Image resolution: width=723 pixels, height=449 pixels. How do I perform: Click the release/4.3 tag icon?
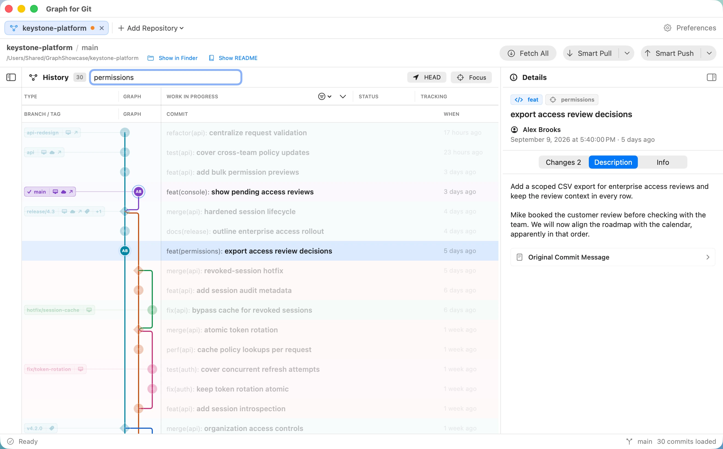pyautogui.click(x=87, y=211)
